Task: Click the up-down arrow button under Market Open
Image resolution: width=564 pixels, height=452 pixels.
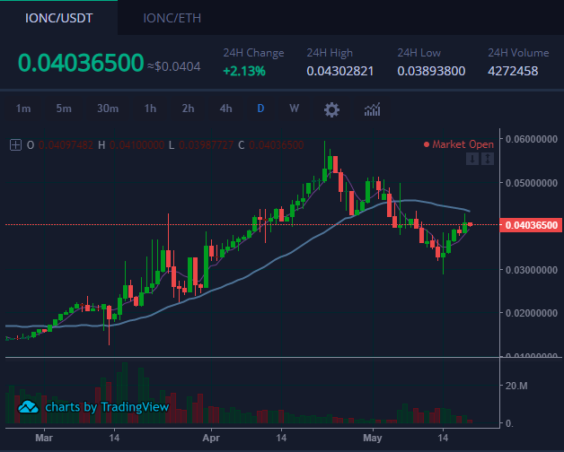Action: point(488,159)
